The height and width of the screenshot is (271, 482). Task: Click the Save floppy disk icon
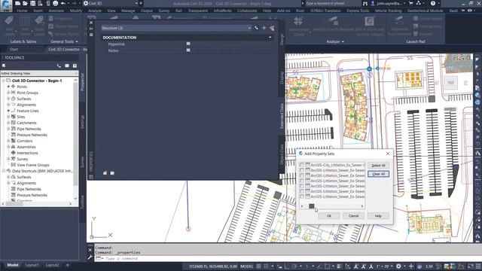click(x=32, y=3)
